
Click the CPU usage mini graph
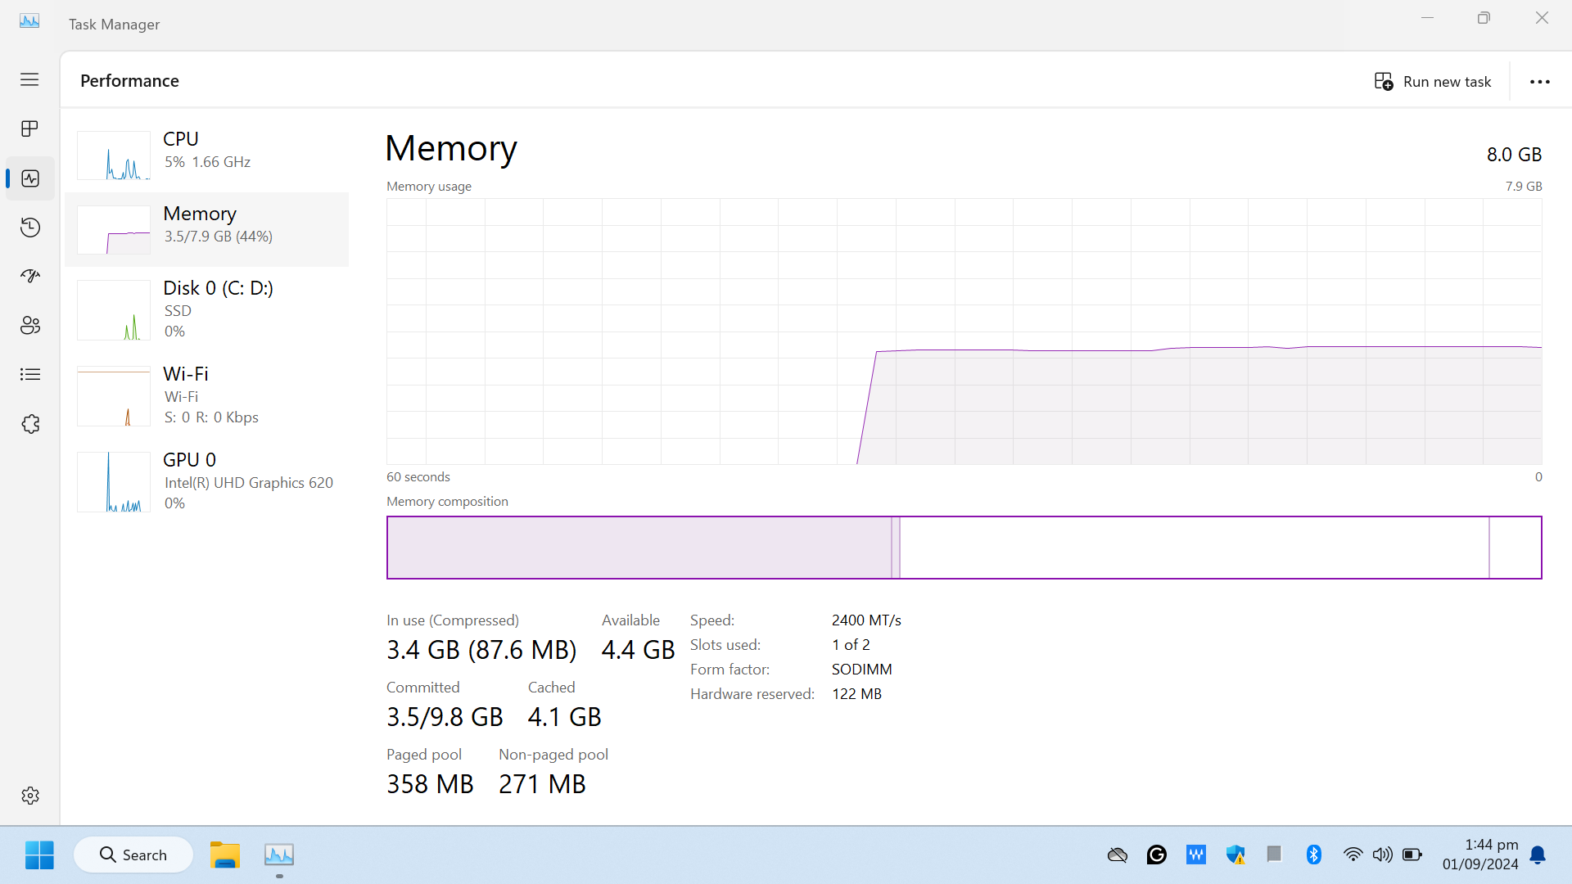(114, 156)
